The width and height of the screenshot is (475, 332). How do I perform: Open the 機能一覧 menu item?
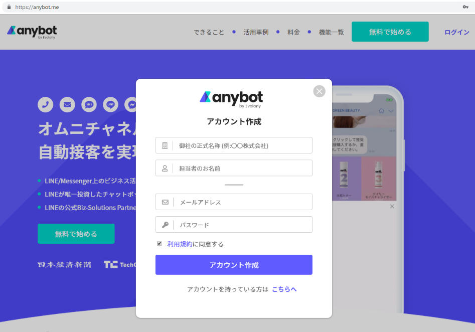coord(332,32)
